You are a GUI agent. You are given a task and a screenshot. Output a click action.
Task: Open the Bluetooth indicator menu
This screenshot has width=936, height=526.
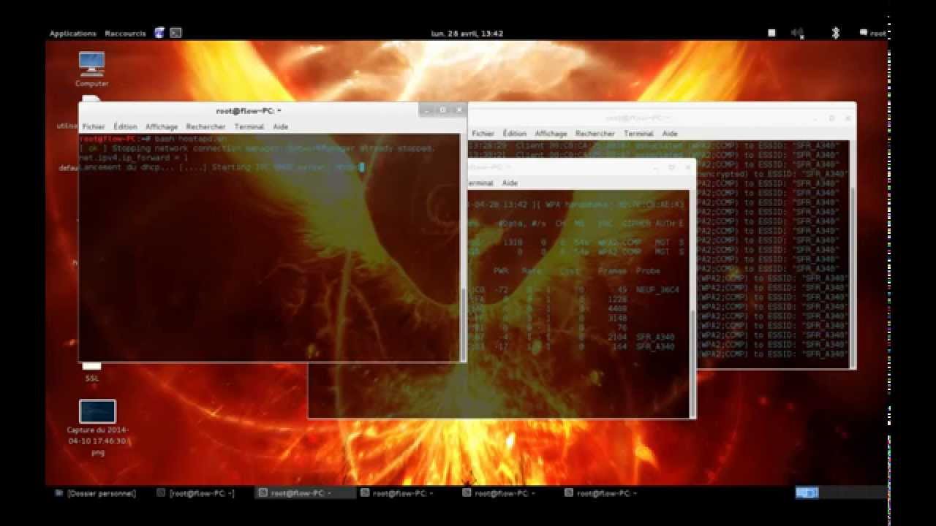[x=836, y=33]
